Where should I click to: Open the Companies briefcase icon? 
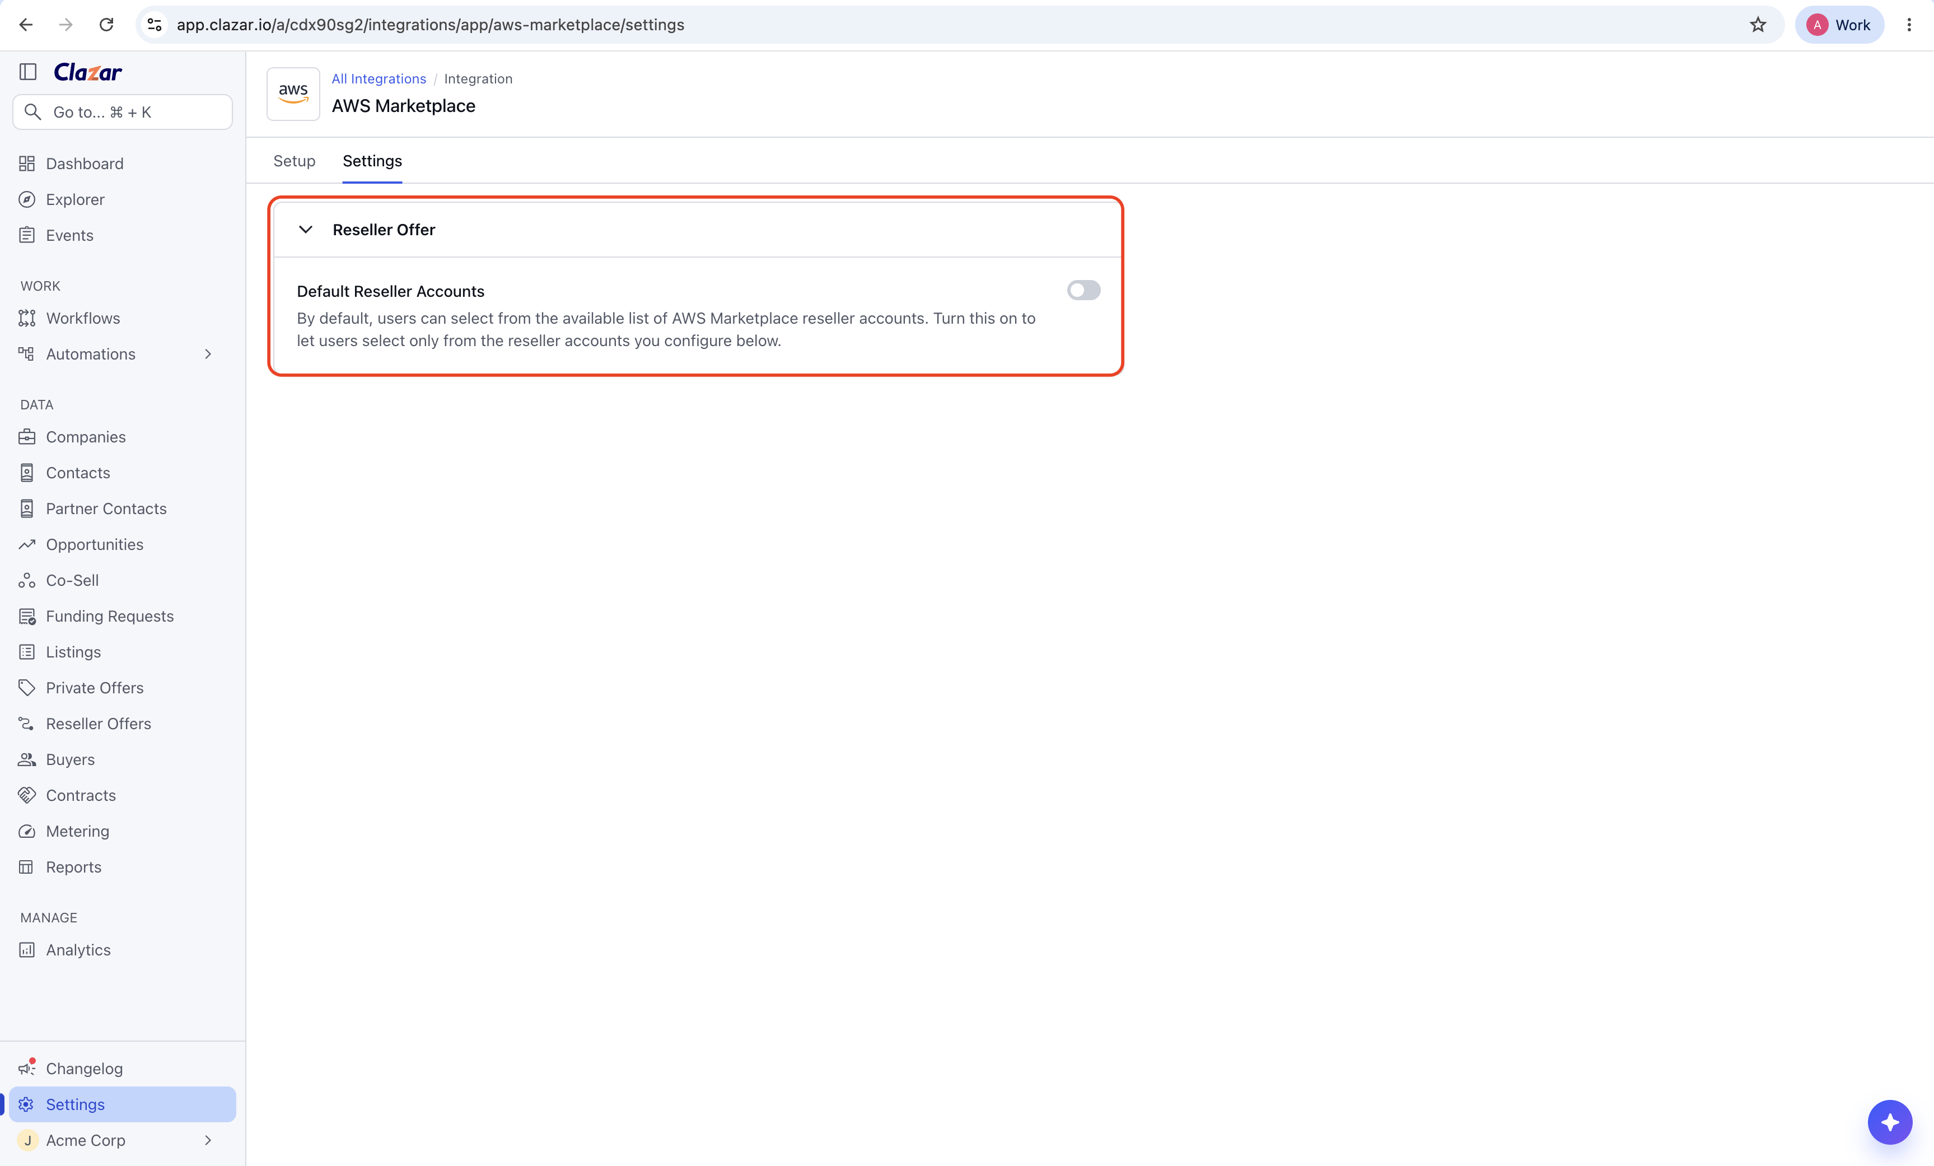coord(27,437)
